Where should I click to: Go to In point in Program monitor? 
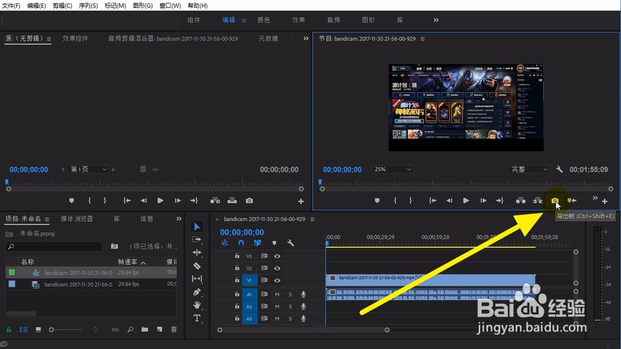pos(432,201)
